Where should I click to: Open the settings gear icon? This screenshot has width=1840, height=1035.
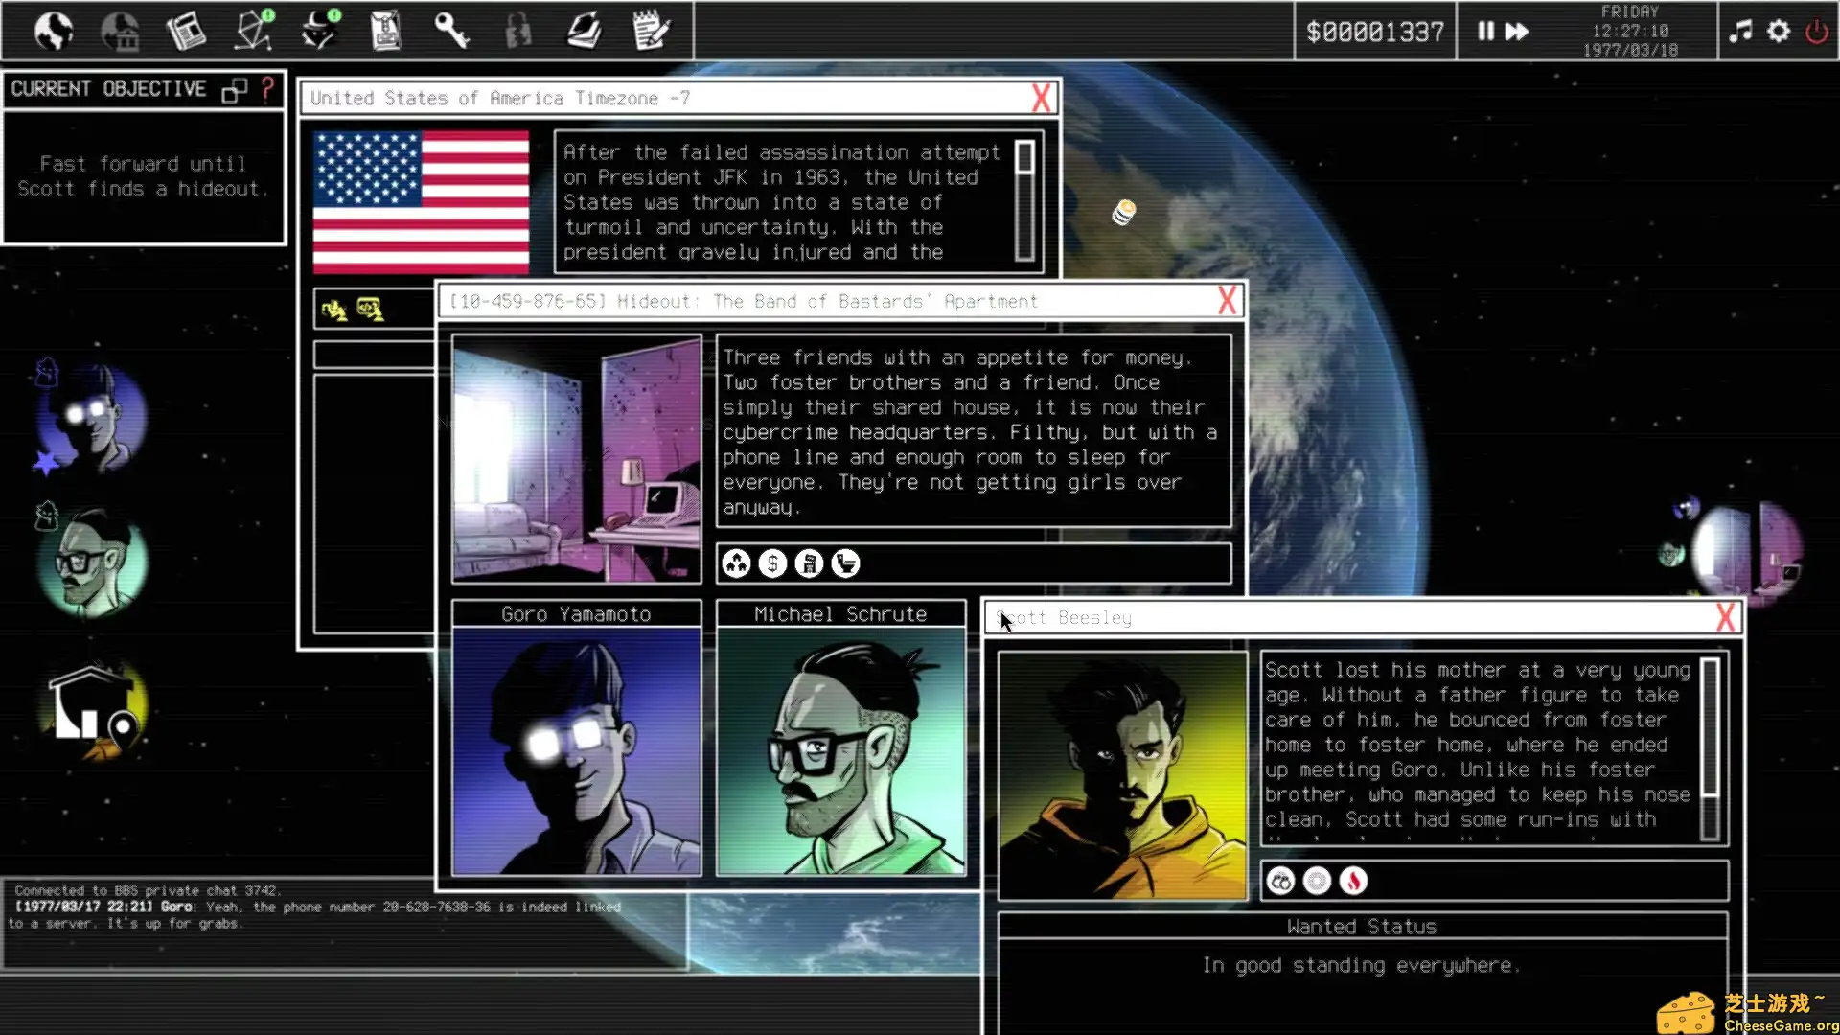click(x=1779, y=32)
